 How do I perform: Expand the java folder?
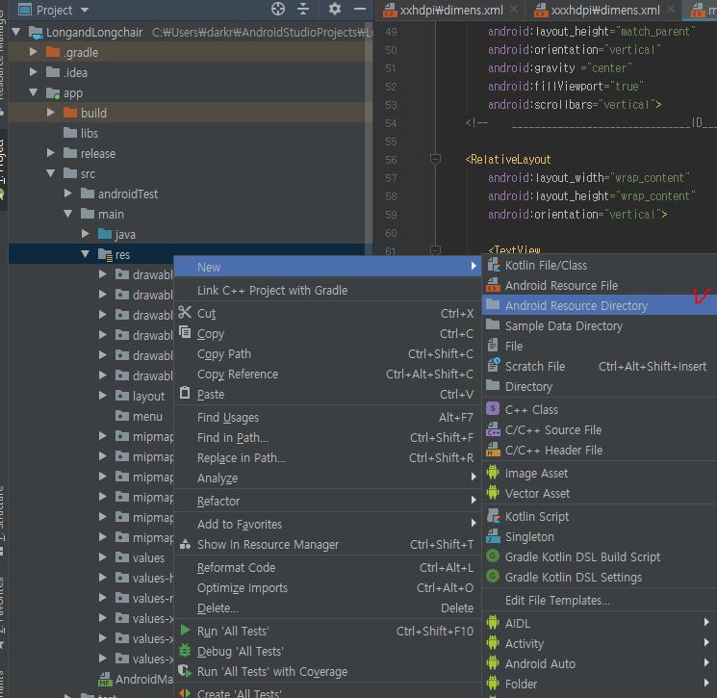point(86,234)
